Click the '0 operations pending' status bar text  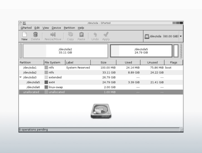pyautogui.click(x=33, y=130)
